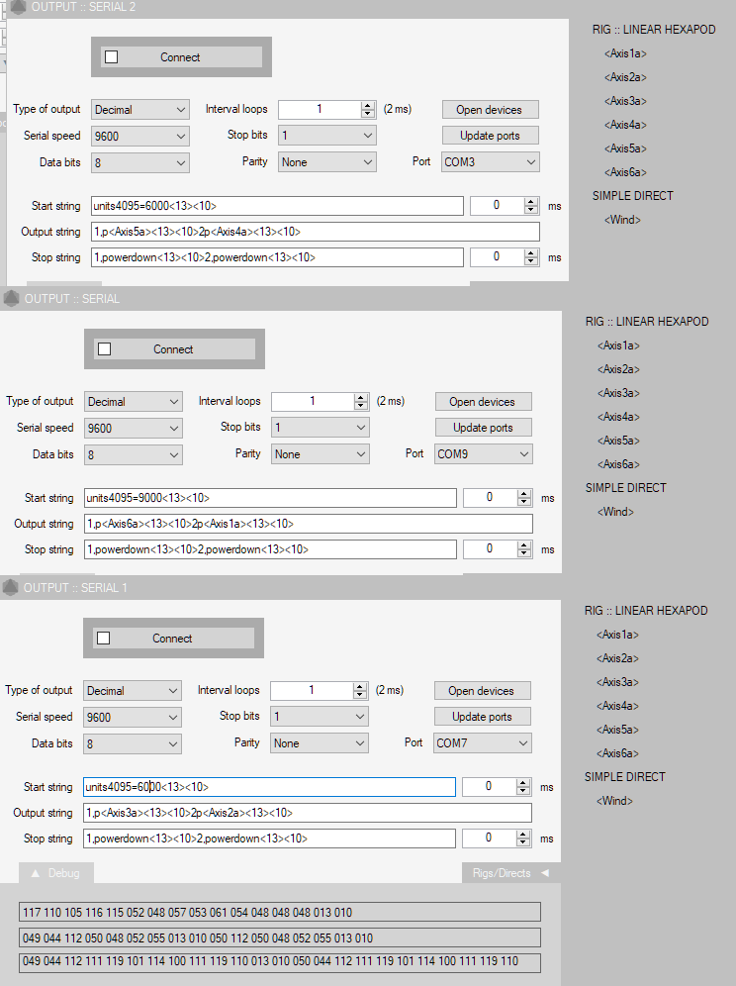Click Output string field containing Axis6a
736x986 pixels.
308,524
